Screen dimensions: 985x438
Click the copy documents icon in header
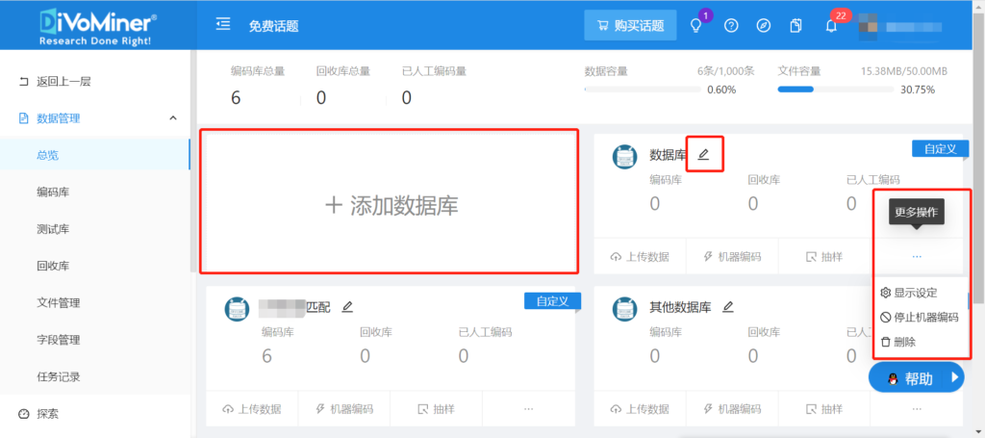[x=796, y=26]
